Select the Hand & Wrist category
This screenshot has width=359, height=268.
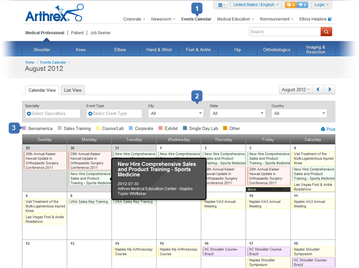(159, 50)
